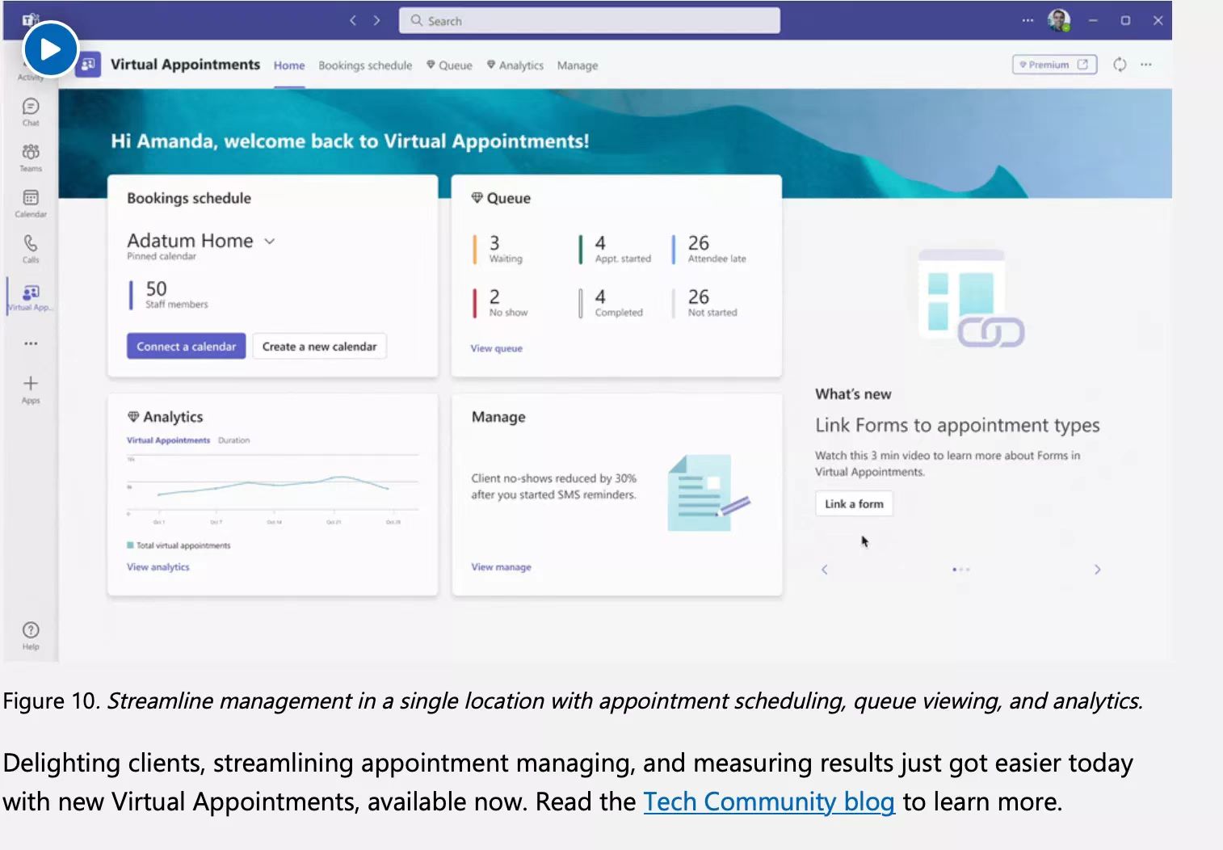Screen dimensions: 1223x850
Task: Open Calls in sidebar
Action: pyautogui.click(x=31, y=249)
